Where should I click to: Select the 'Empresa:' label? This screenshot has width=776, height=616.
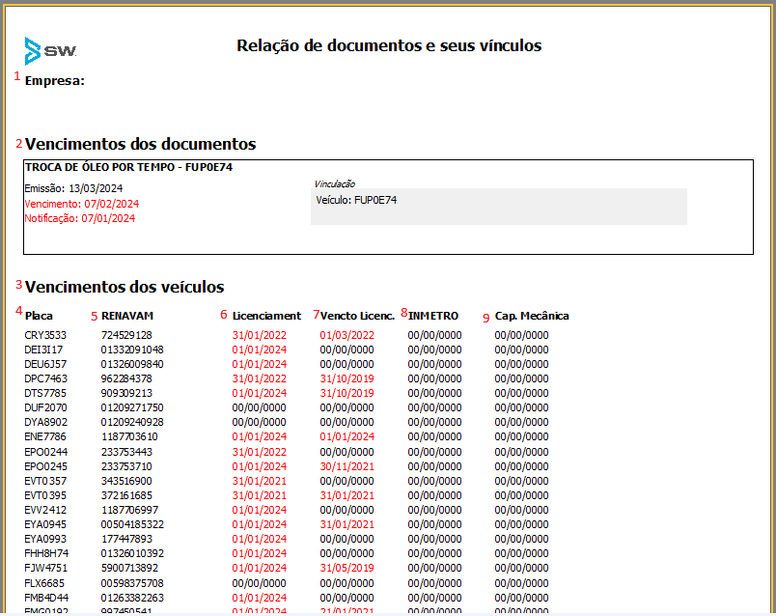pyautogui.click(x=55, y=81)
